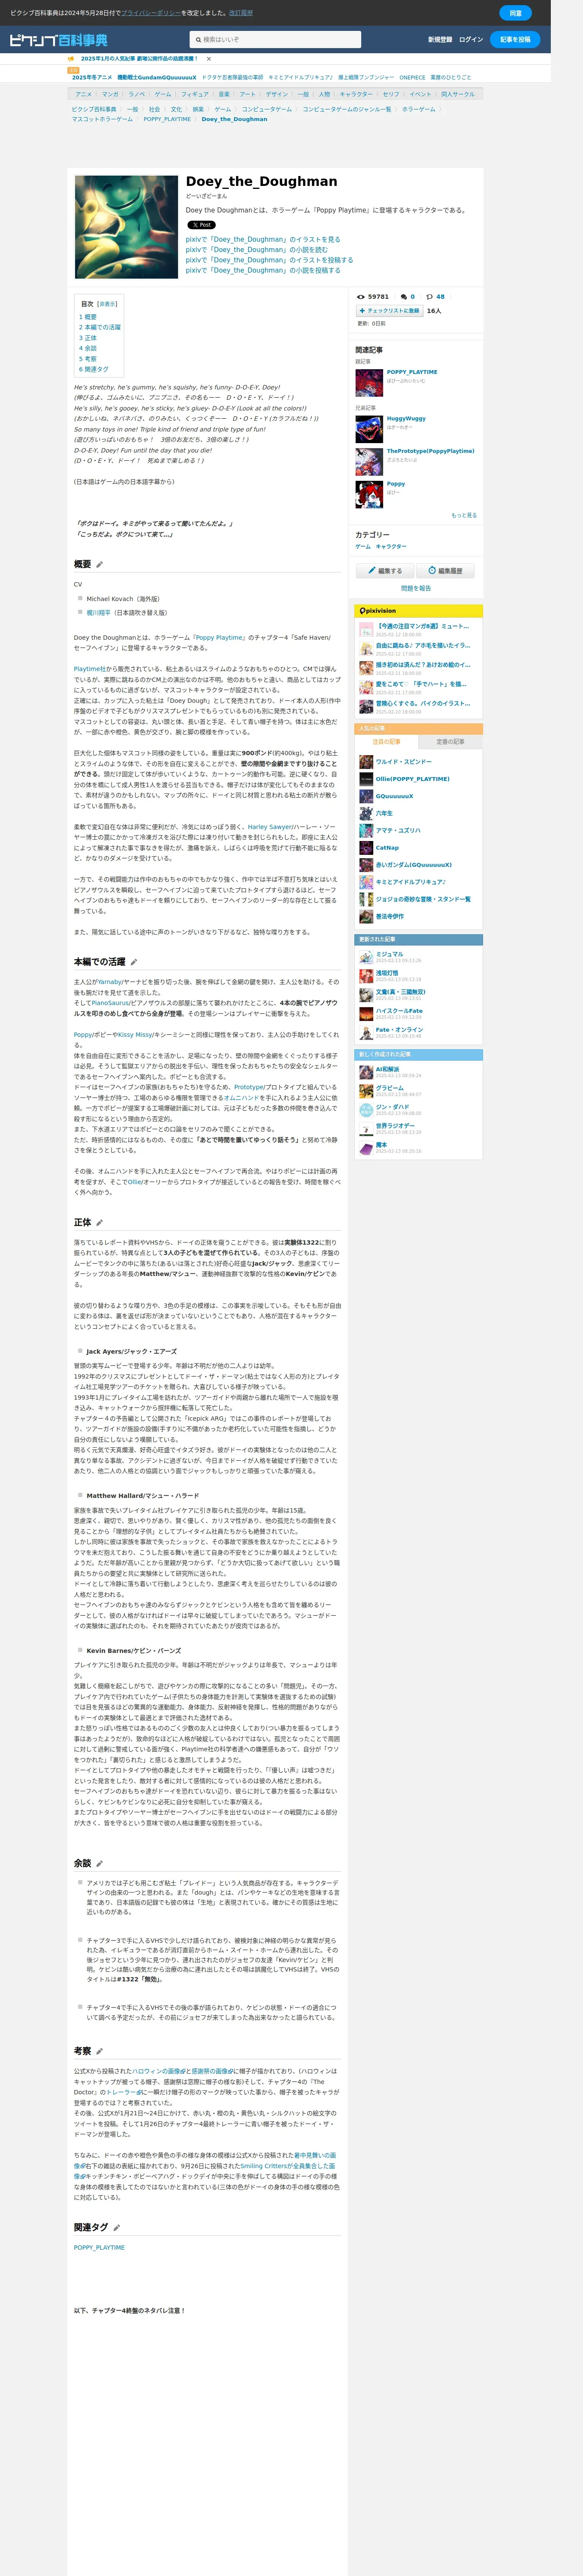Image resolution: width=583 pixels, height=2576 pixels.
Task: Open the ホラーゲーム breadcrumb link
Action: pyautogui.click(x=419, y=109)
